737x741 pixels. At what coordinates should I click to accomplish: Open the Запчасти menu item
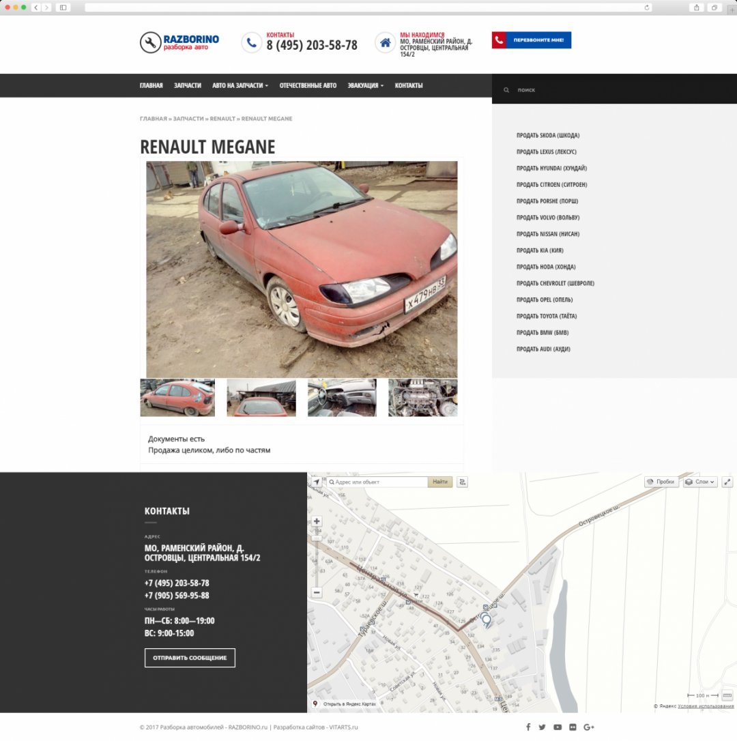click(x=188, y=85)
